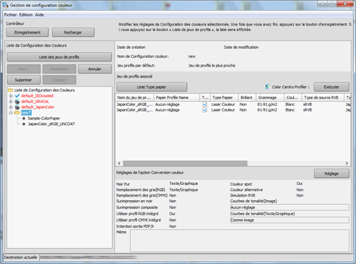
Task: Toggle the checkbox in the second JapanColor row
Action: point(205,110)
